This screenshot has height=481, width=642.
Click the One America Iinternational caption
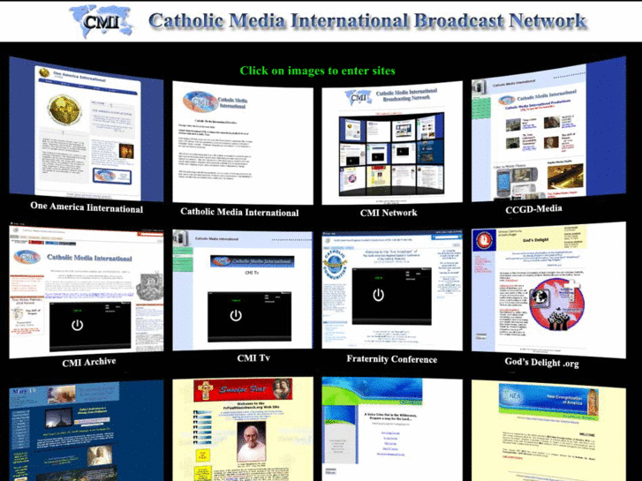point(87,207)
